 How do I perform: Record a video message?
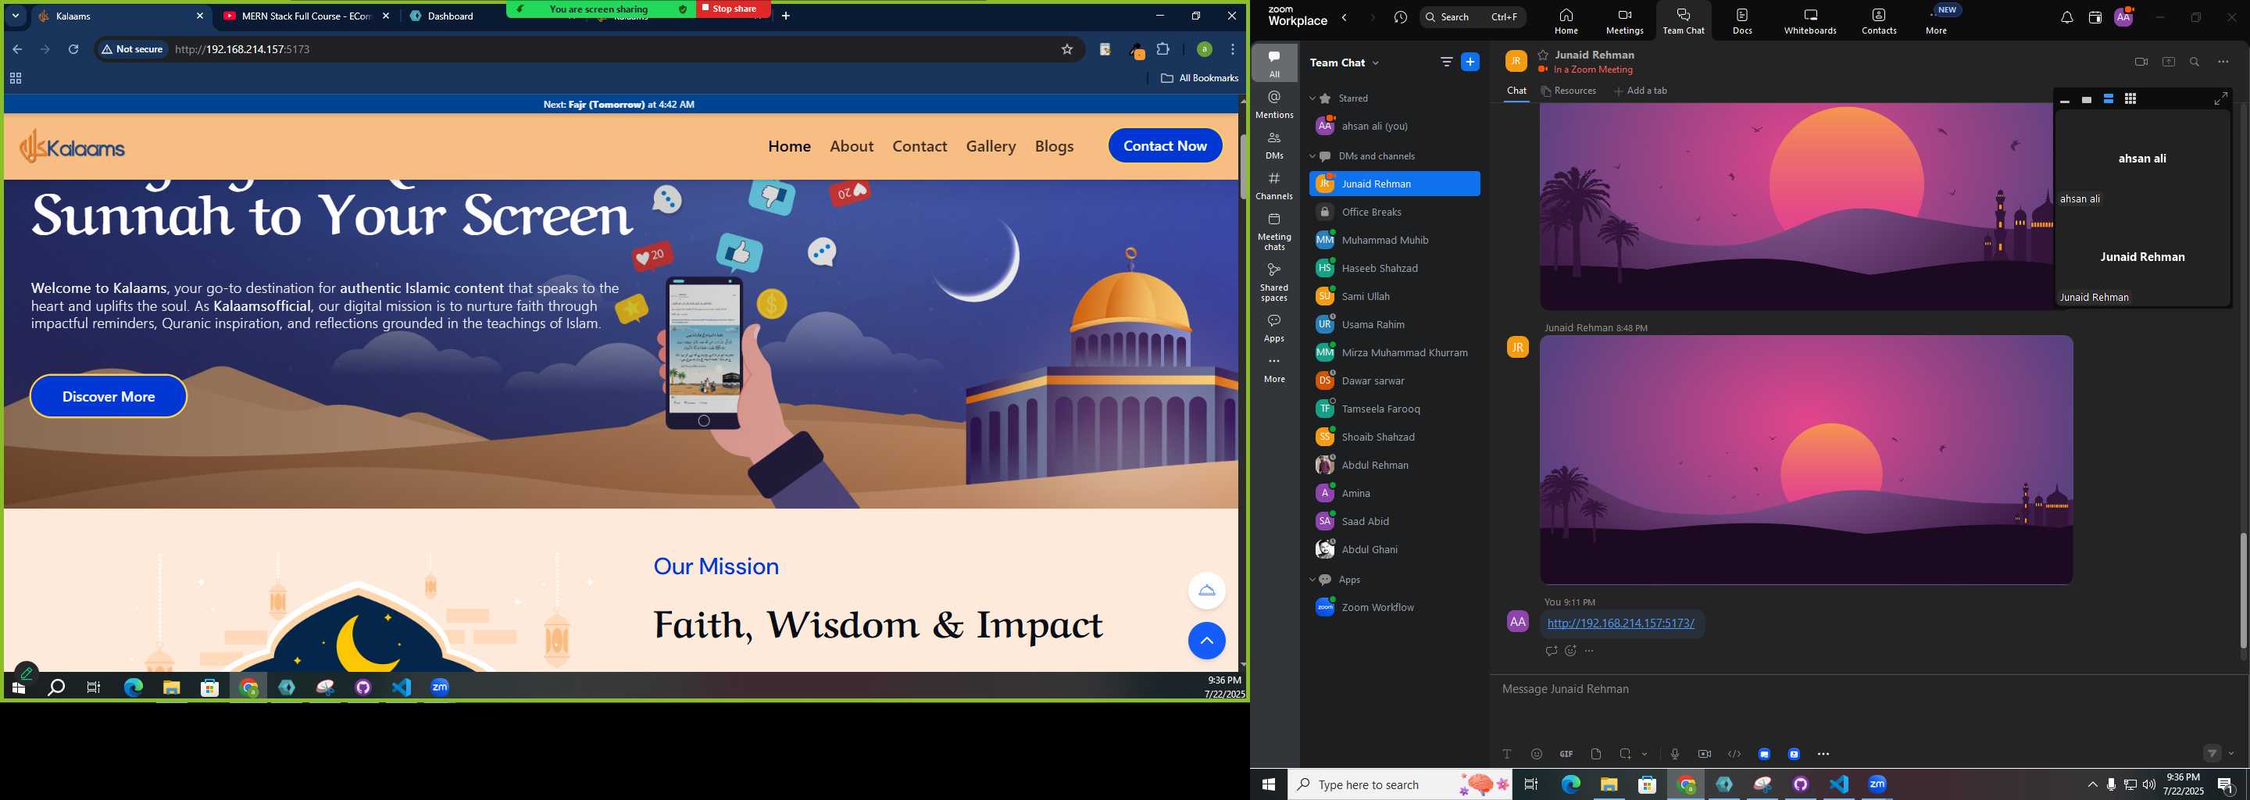pos(1704,754)
